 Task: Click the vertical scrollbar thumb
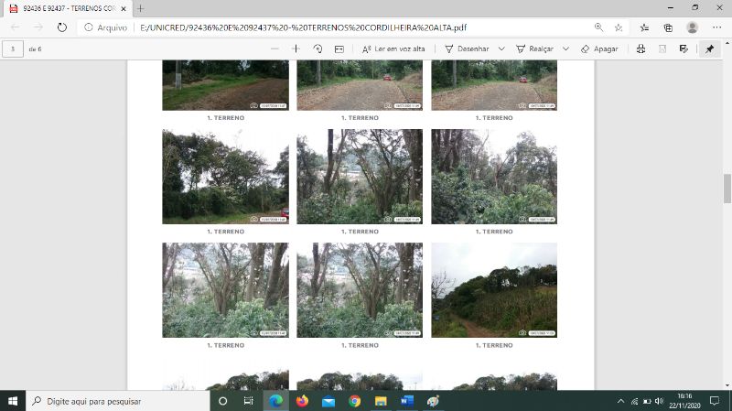(727, 189)
